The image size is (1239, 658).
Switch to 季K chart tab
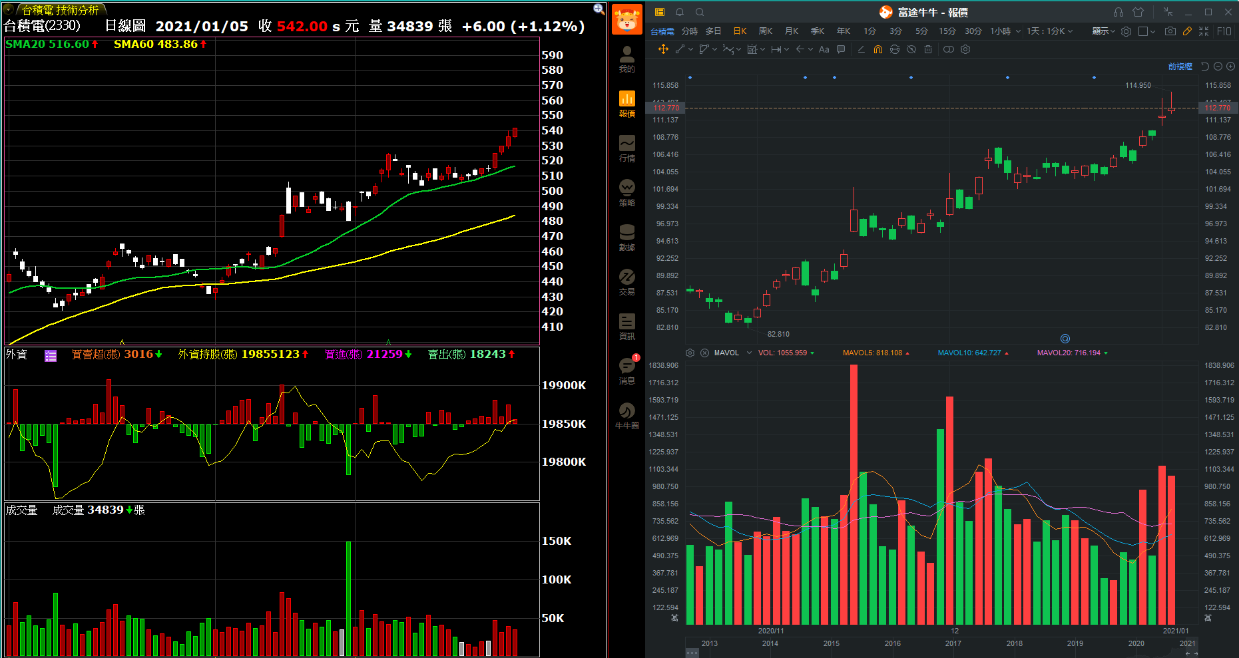[818, 31]
